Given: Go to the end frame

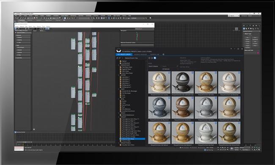Looking at the screenshot, I should (x=228, y=148).
